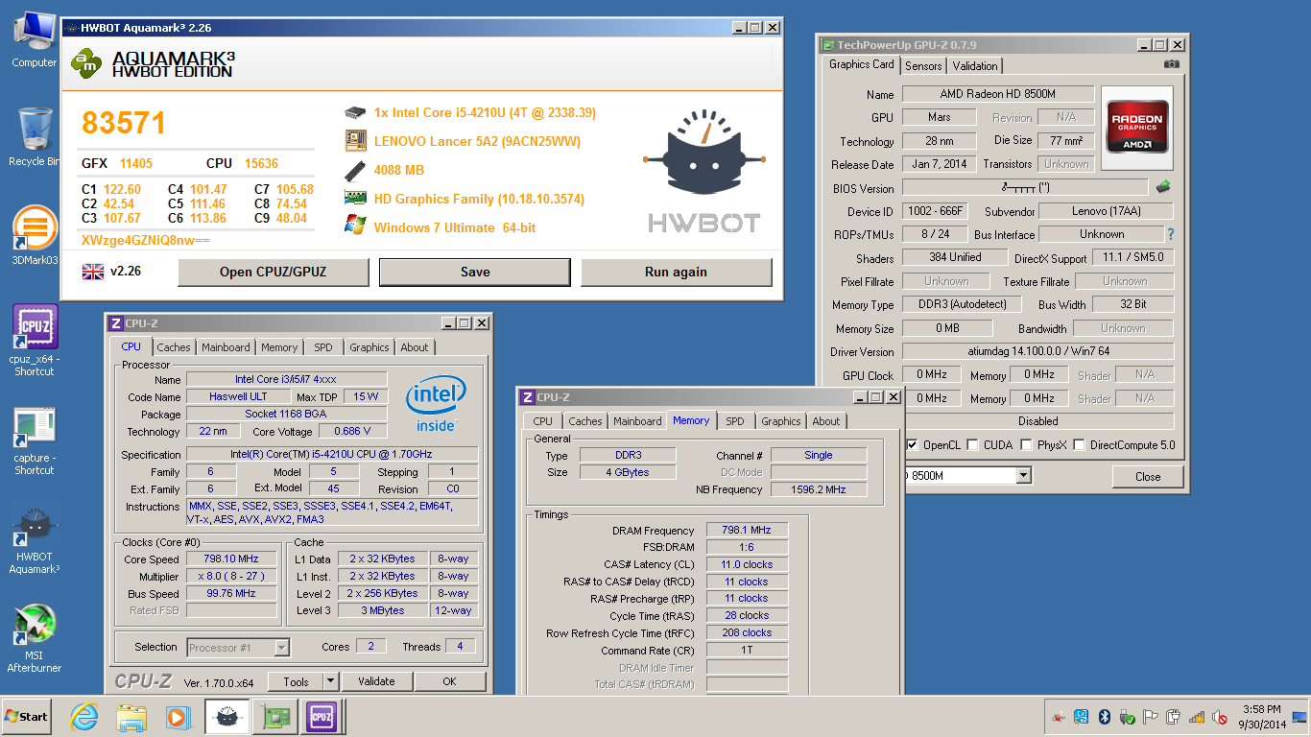
Task: Click the Validate button in CPU-Z
Action: click(x=376, y=681)
